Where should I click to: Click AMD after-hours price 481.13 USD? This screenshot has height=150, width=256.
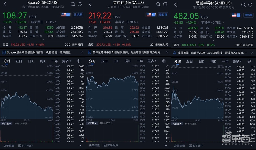[x=189, y=45]
